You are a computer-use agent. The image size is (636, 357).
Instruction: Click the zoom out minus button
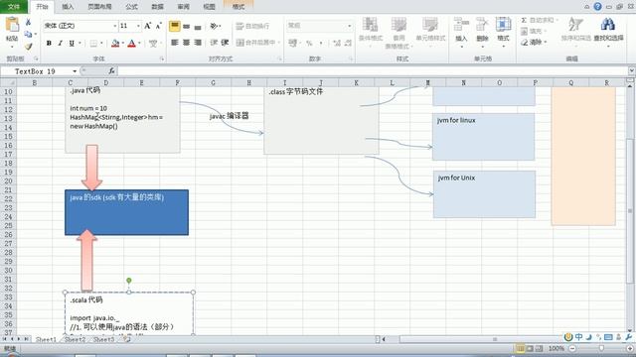[572, 348]
